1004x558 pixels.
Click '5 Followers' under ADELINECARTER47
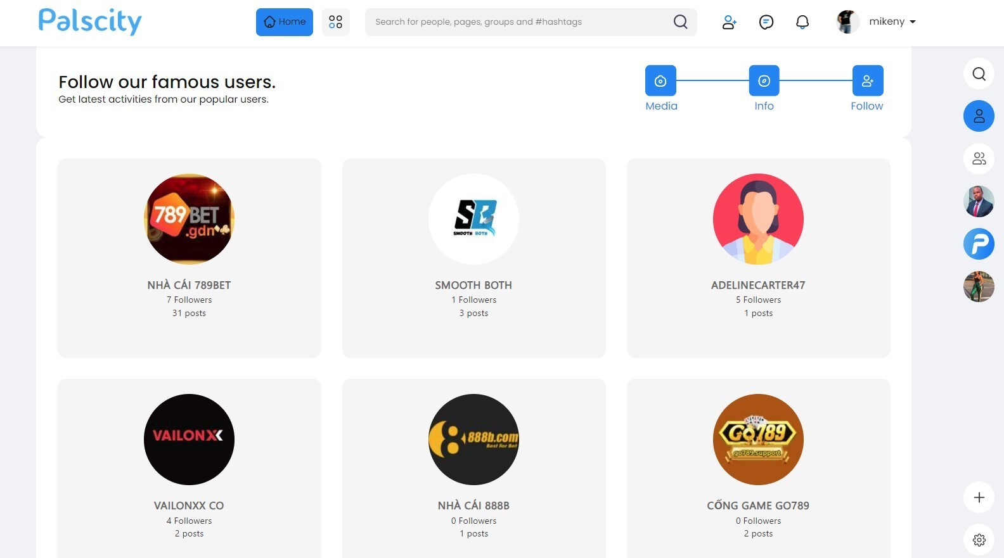coord(758,300)
